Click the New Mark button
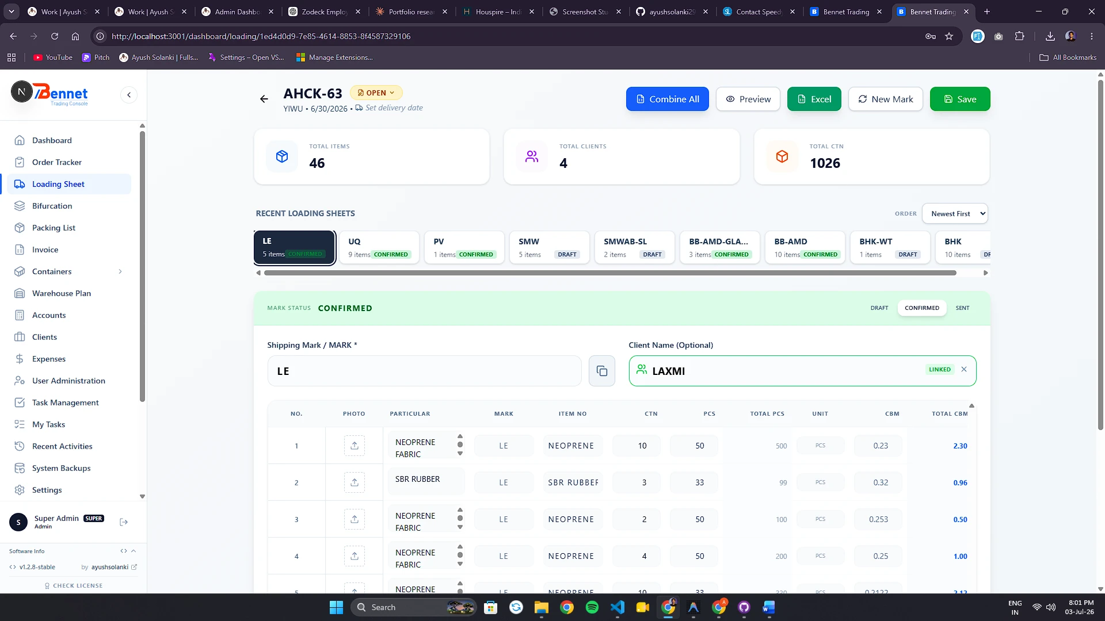This screenshot has height=621, width=1105. [x=885, y=99]
